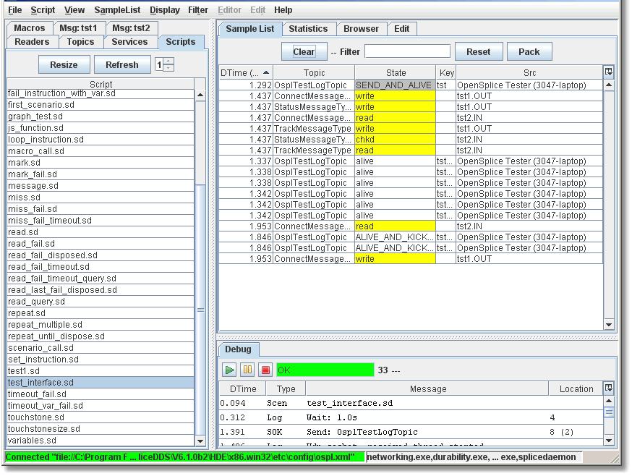Switch to the Msg: tst1 tab
Viewport: 632px width, 476px height.
point(79,27)
